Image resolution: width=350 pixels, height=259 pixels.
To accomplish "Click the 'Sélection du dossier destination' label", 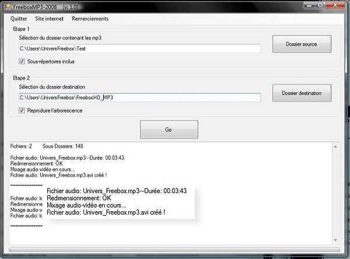I will 52,87.
